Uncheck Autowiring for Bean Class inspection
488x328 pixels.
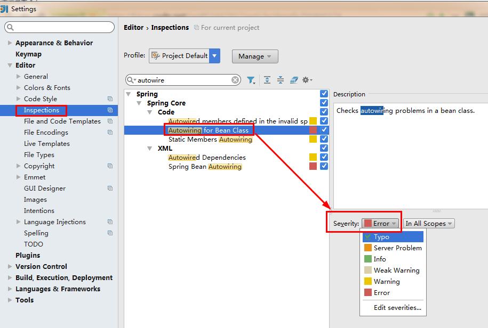[x=324, y=130]
